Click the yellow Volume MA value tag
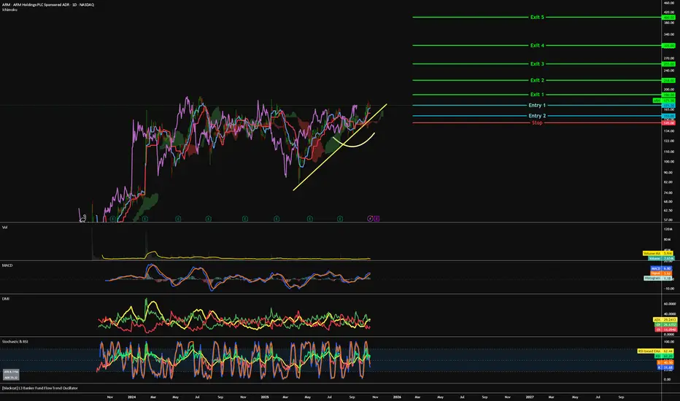This screenshot has height=401, width=680. pos(652,253)
